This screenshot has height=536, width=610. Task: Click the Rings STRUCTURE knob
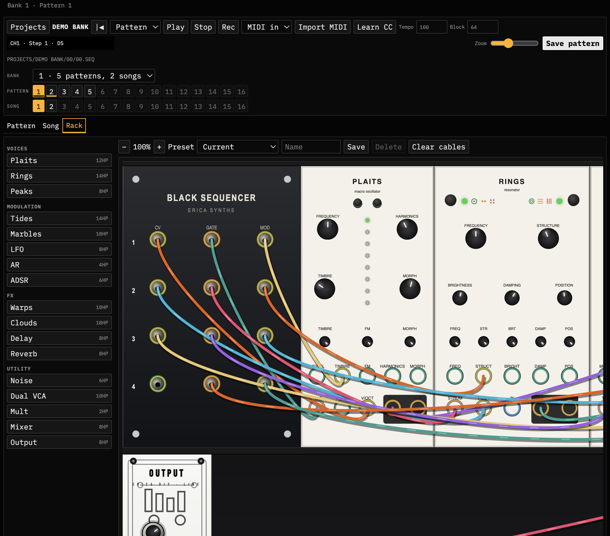pyautogui.click(x=548, y=238)
